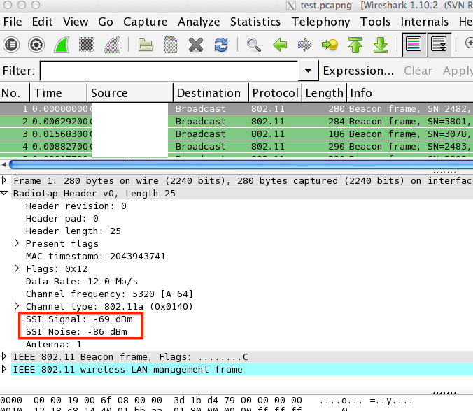Open capture options gear icon
Image resolution: width=473 pixels, height=411 pixels.
[x=36, y=45]
